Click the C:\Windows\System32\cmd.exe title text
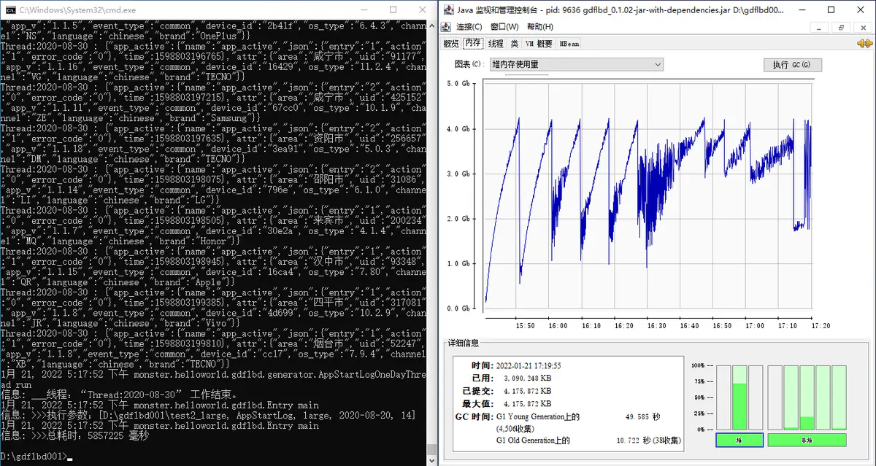The width and height of the screenshot is (876, 466). (x=76, y=9)
